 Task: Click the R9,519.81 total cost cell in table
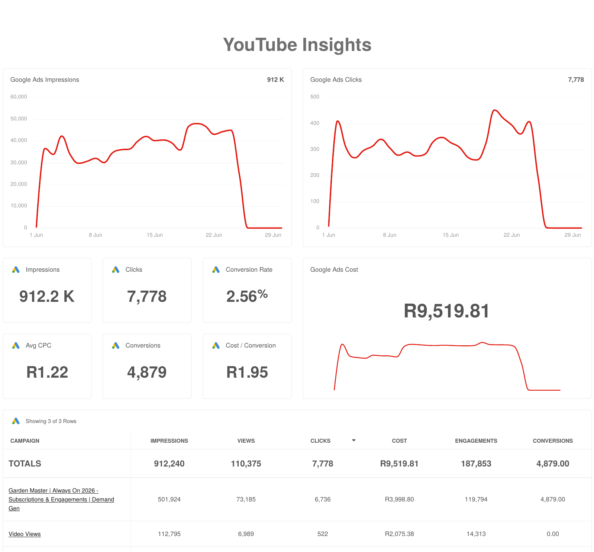(399, 464)
